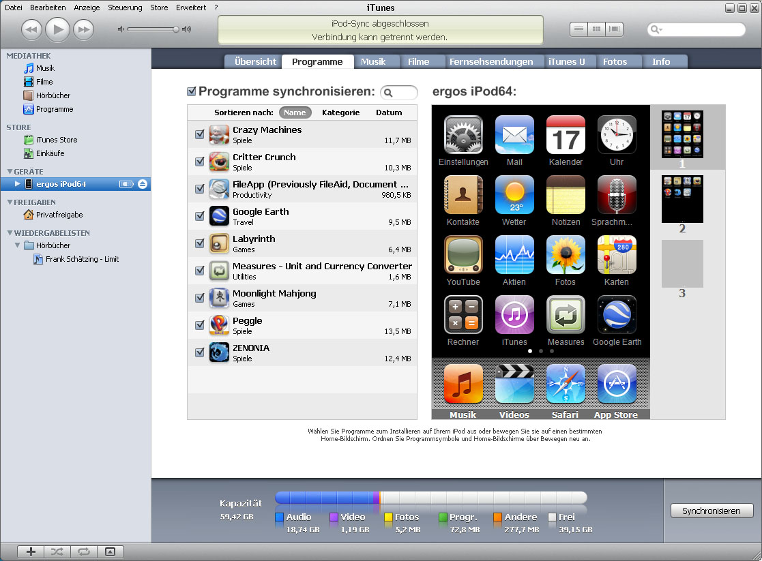
Task: Sort programs by Datum
Action: (x=389, y=112)
